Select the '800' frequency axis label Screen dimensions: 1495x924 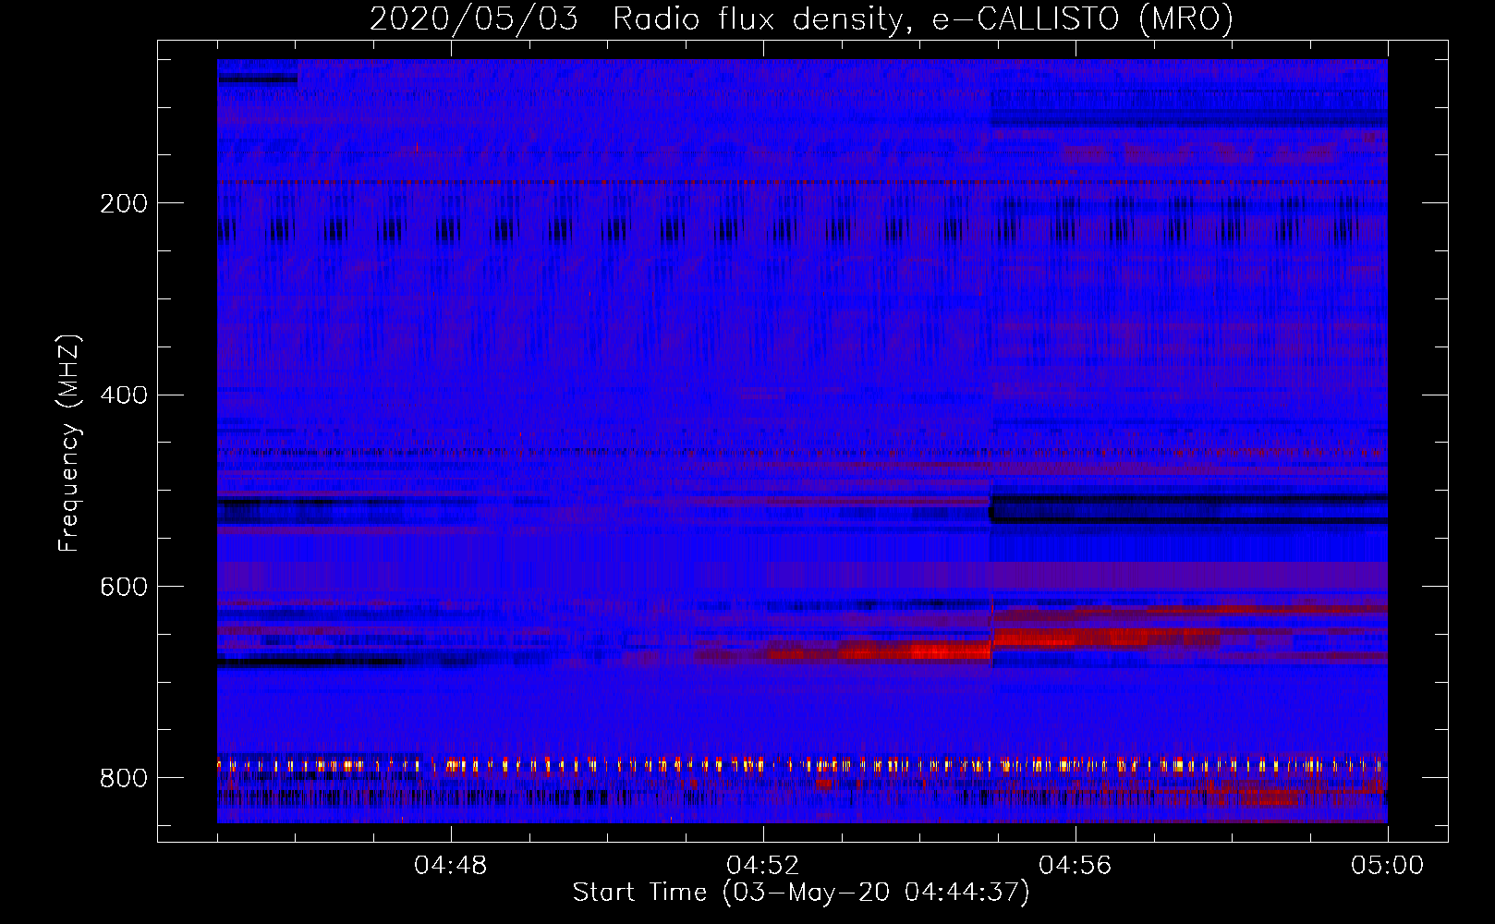click(x=124, y=779)
